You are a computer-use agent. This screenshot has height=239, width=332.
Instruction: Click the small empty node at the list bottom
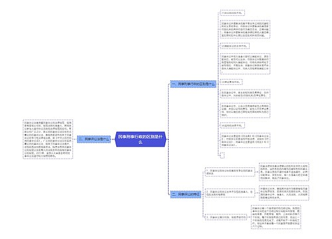point(222,155)
